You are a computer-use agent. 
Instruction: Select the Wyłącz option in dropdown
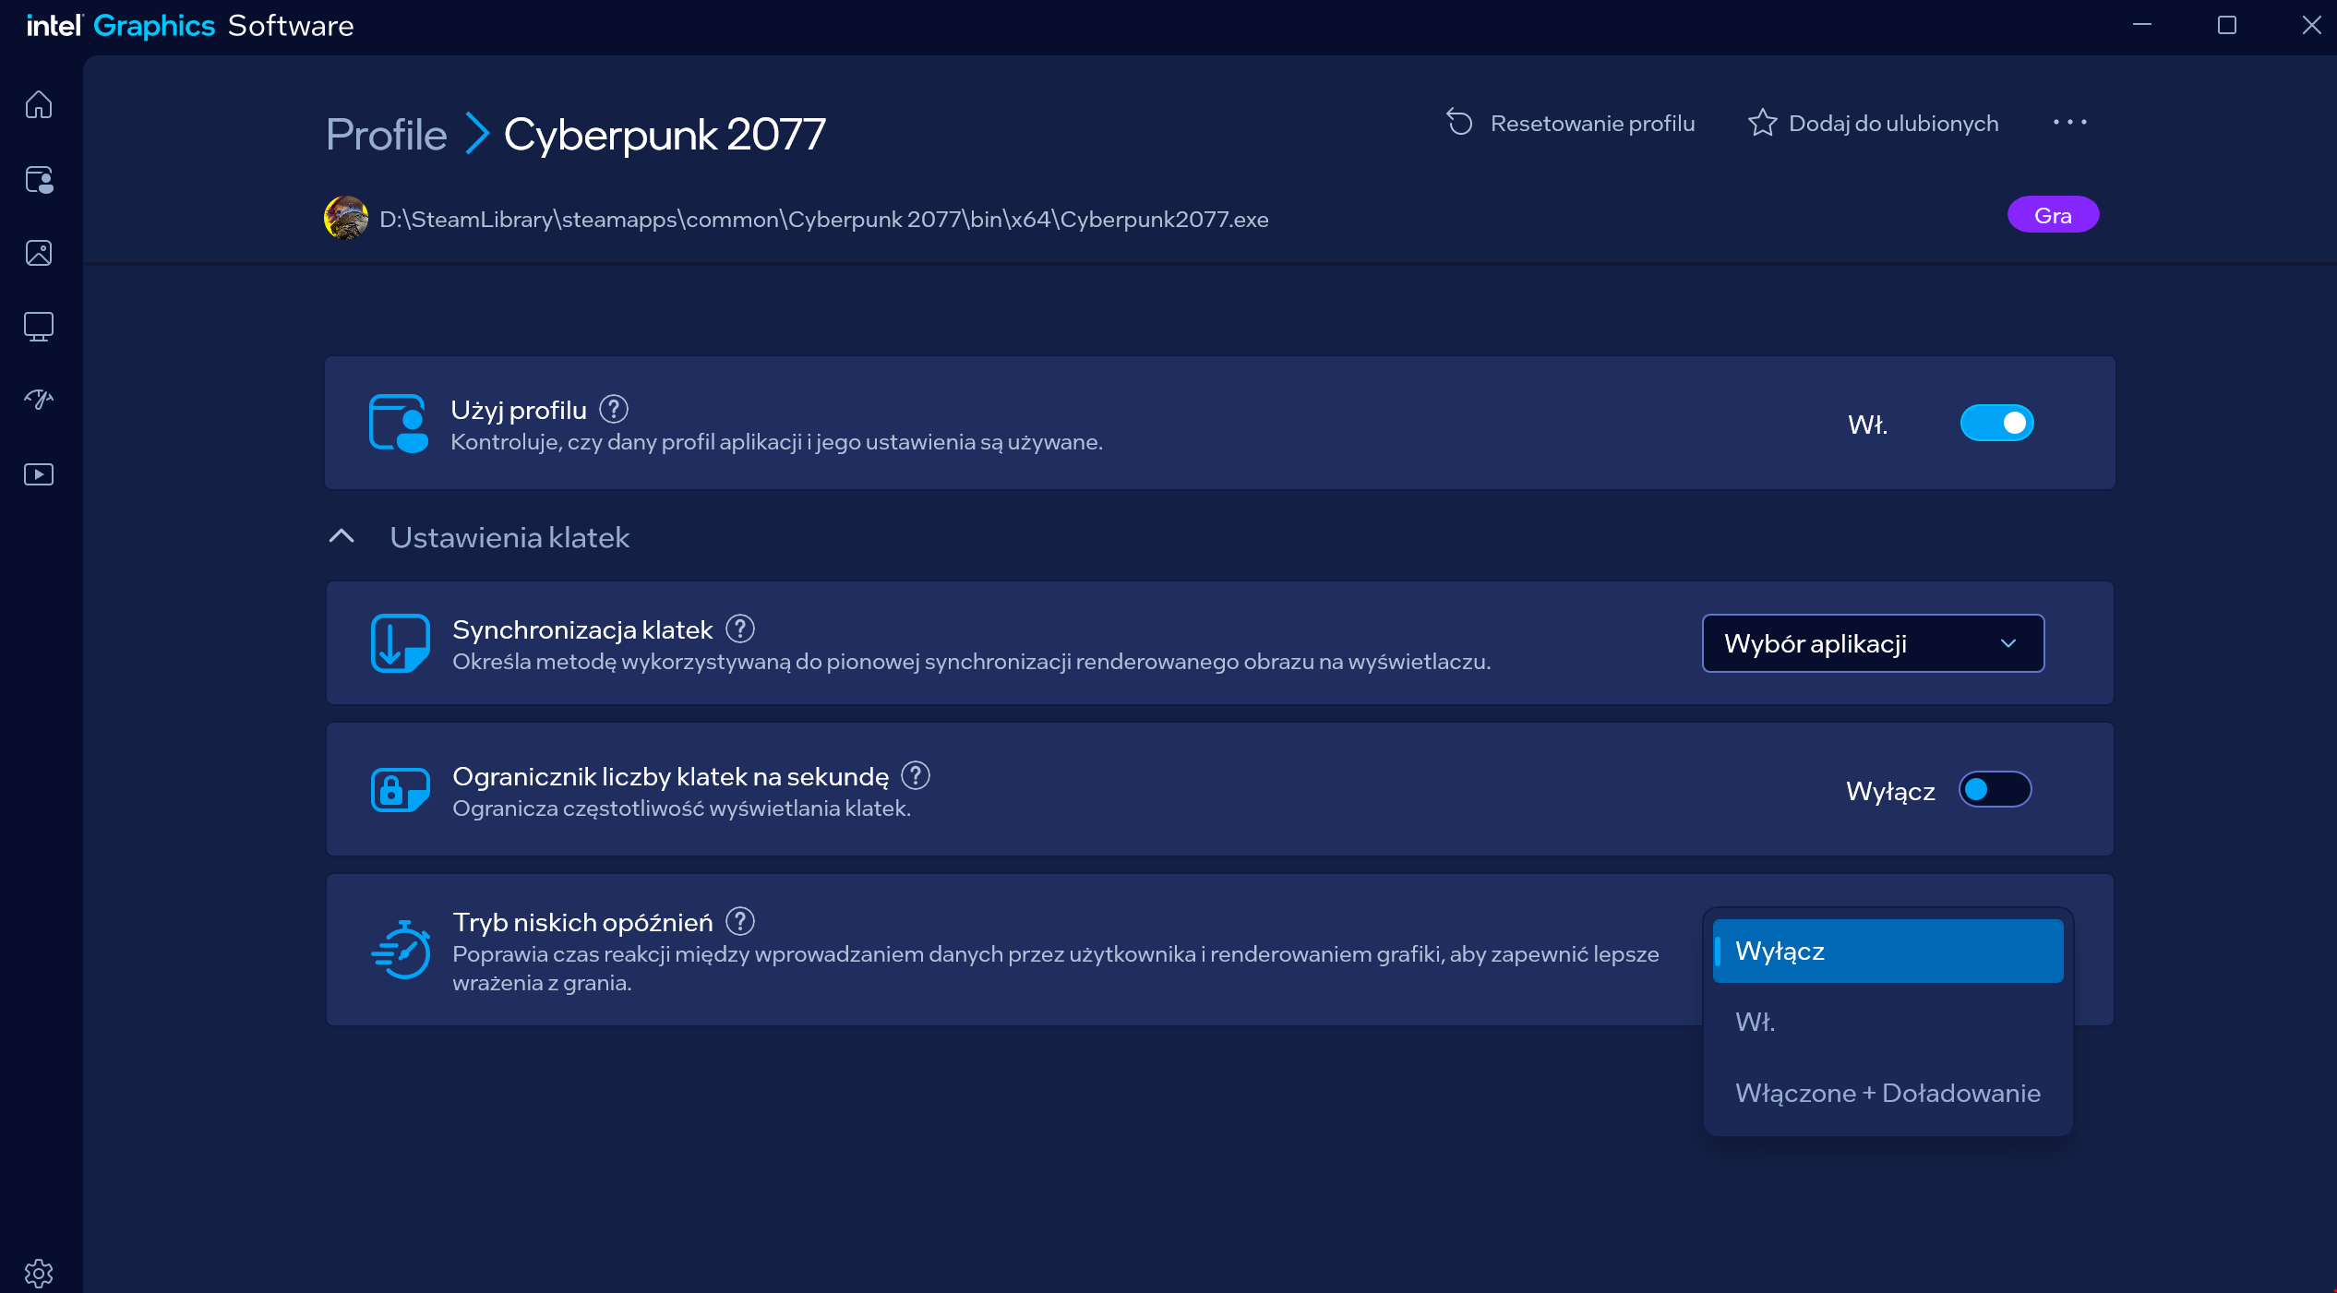tap(1887, 951)
